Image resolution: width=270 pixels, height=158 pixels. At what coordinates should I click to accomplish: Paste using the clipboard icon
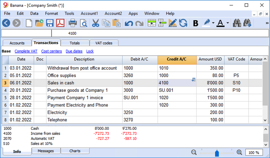pyautogui.click(x=116, y=23)
